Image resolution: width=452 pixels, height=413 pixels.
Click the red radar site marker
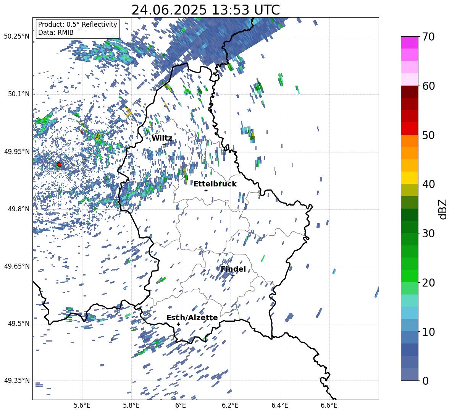(x=59, y=164)
